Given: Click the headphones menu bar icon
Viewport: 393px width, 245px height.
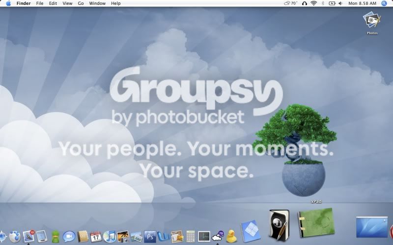Looking at the screenshot, I should (305, 3).
